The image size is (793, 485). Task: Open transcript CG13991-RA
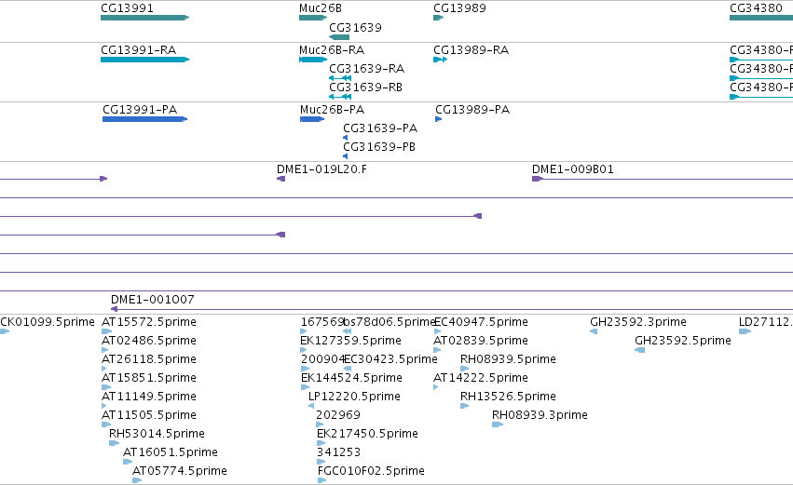pos(144,60)
